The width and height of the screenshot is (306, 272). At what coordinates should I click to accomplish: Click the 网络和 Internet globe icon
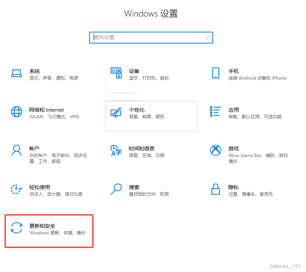pyautogui.click(x=17, y=112)
